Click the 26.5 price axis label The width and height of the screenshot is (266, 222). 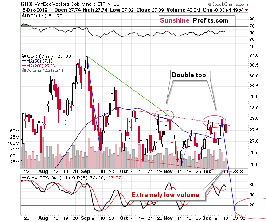[254, 153]
